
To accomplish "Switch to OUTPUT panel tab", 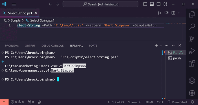I will (30, 46).
